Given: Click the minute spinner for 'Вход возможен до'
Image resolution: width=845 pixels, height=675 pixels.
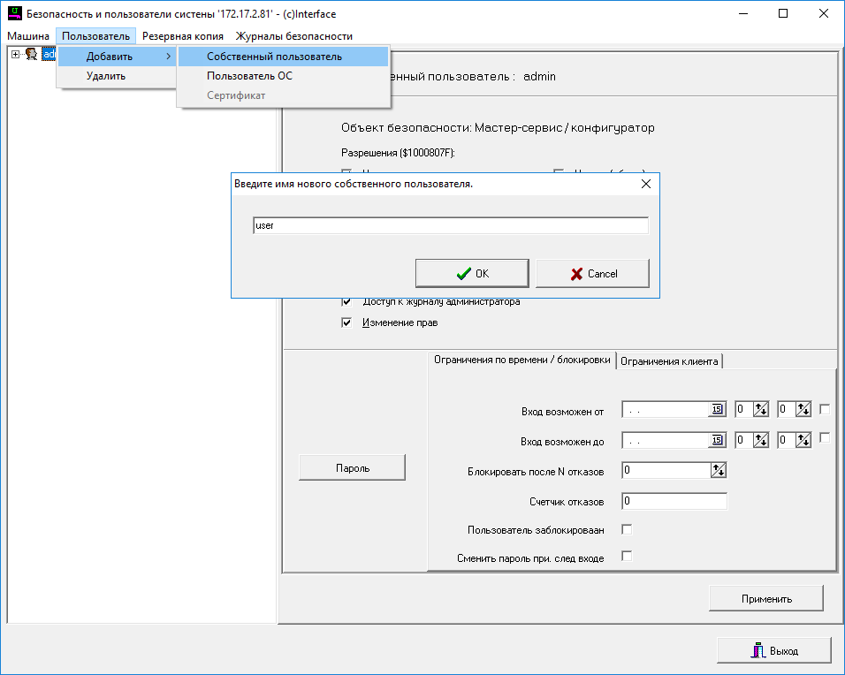Looking at the screenshot, I should [x=803, y=440].
